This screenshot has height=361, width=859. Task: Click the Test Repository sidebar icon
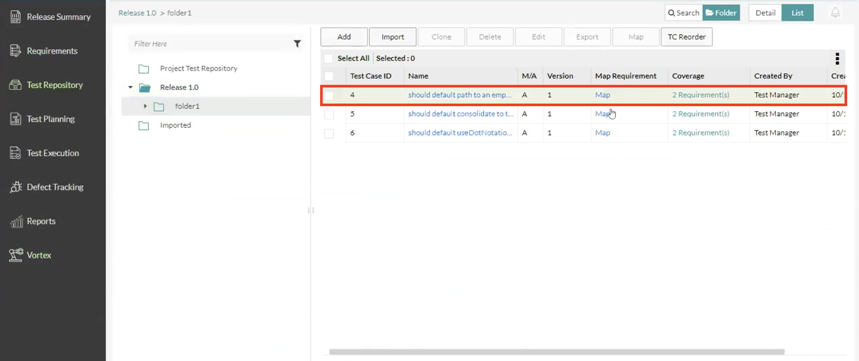(x=15, y=85)
